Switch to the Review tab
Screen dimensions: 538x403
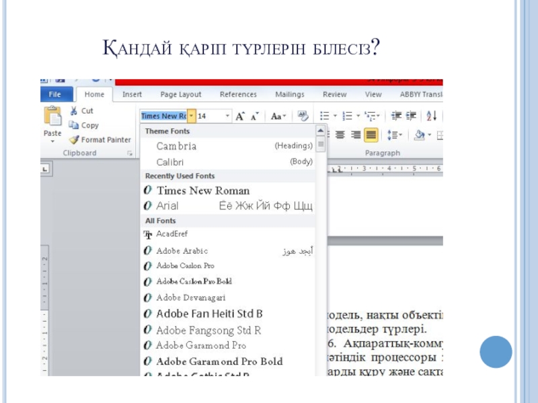[x=334, y=94]
